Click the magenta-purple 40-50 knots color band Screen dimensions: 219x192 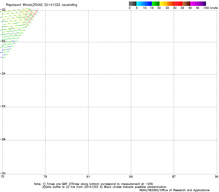[198, 4]
